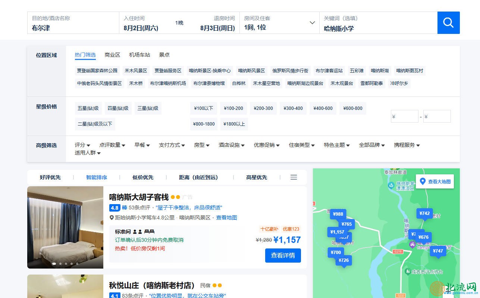Screen dimensions: 480x298
Task: Select the ¥988 price marker on map
Action: (338, 214)
